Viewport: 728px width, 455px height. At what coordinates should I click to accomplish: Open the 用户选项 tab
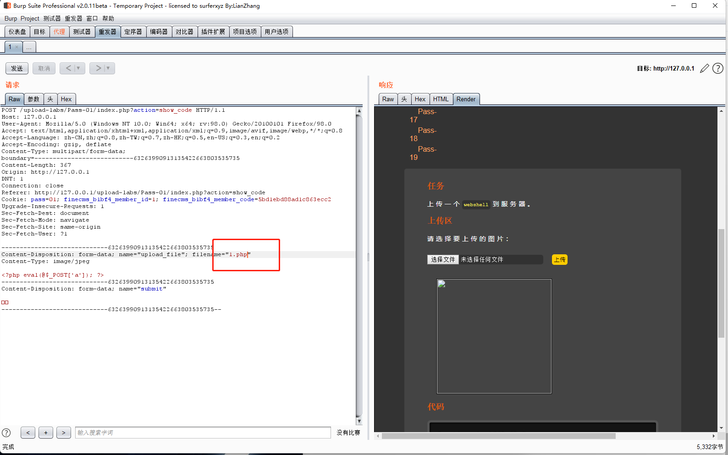click(277, 32)
